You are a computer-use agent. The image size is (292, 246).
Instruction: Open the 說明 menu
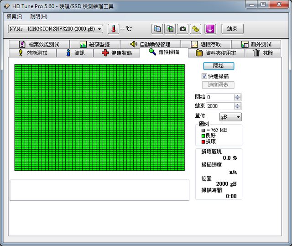[38, 16]
